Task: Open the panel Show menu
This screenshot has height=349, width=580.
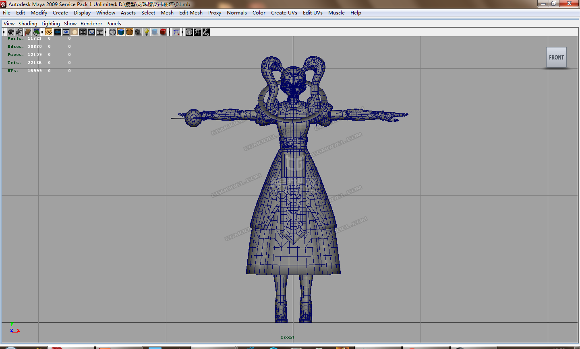Action: 70,24
